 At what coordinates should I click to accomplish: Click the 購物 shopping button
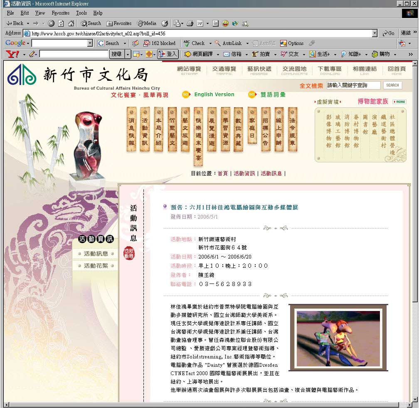coord(381,54)
